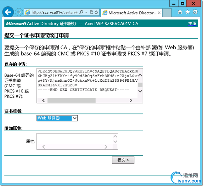The width and height of the screenshot is (203, 186).
Task: Click the request box scroll down arrow
Action: coord(140,91)
